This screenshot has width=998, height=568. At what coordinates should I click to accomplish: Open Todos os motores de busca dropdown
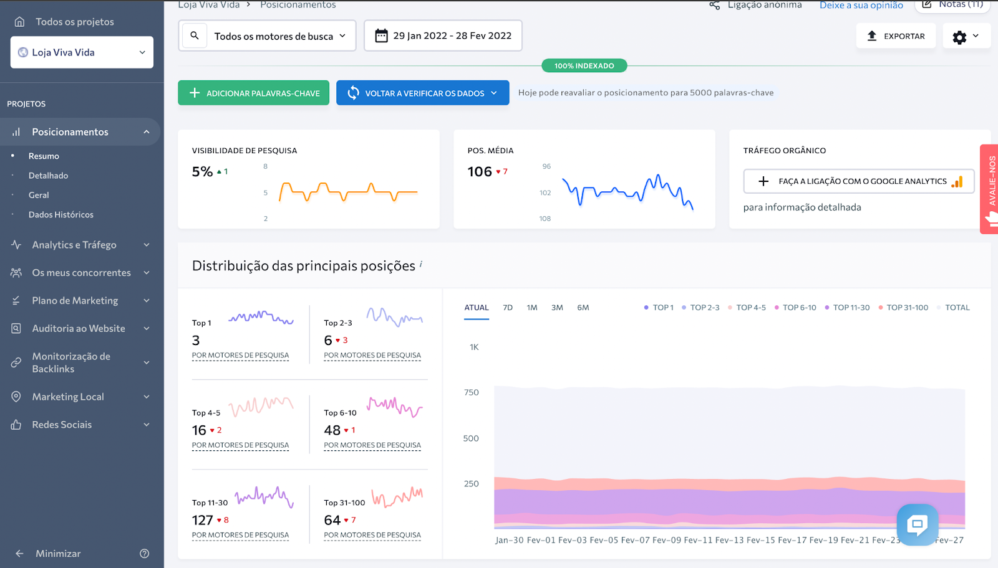coord(280,36)
